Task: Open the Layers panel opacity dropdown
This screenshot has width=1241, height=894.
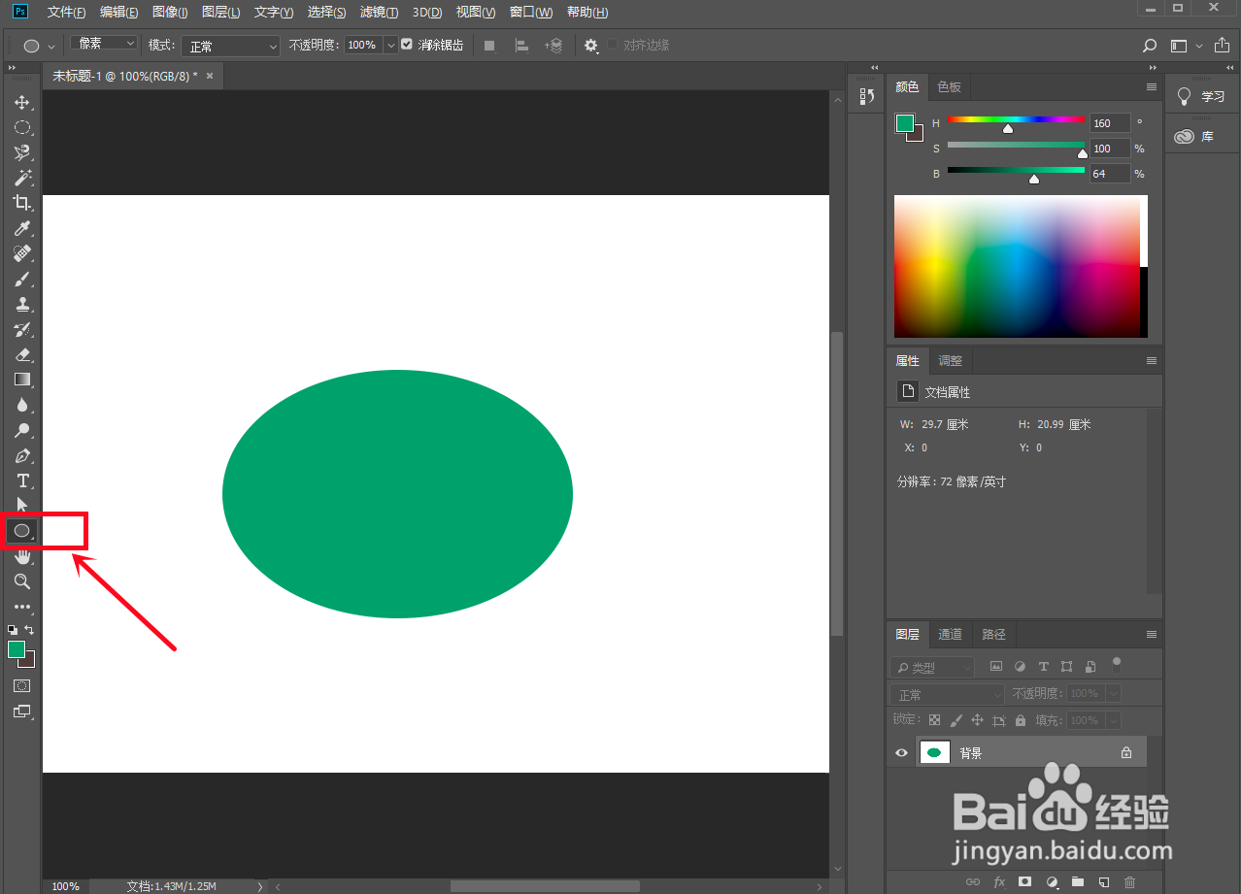Action: [x=1113, y=694]
